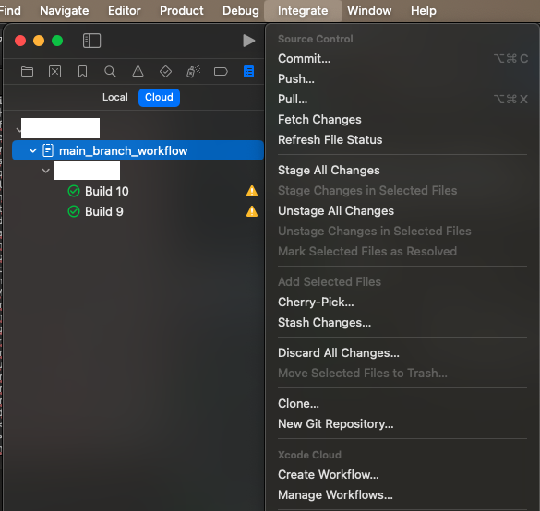Image resolution: width=540 pixels, height=511 pixels.
Task: Collapse the top-level redacted project row
Action: [18, 130]
